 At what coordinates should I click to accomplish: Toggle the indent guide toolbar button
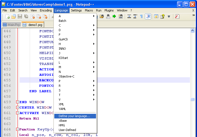[x=148, y=17]
